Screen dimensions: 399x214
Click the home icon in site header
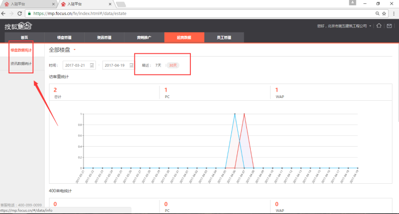point(379,26)
